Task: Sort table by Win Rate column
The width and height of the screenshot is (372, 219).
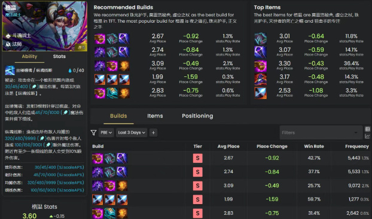Action: (314, 146)
